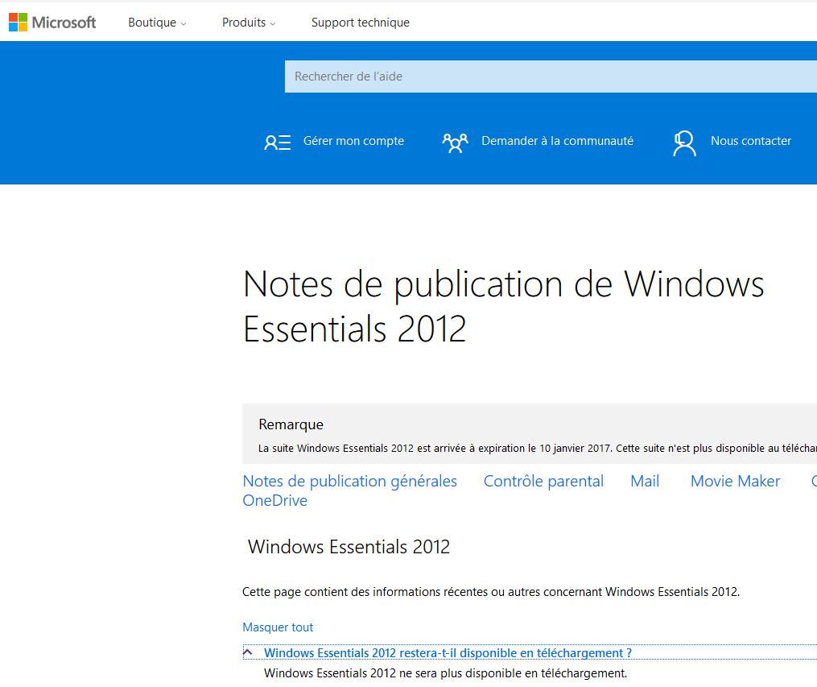817x687 pixels.
Task: Follow the Demander à la communauté text link
Action: [x=557, y=141]
